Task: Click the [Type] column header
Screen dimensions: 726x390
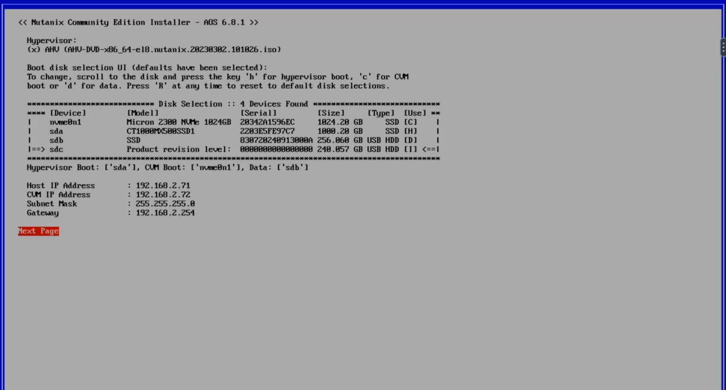Action: [x=381, y=113]
